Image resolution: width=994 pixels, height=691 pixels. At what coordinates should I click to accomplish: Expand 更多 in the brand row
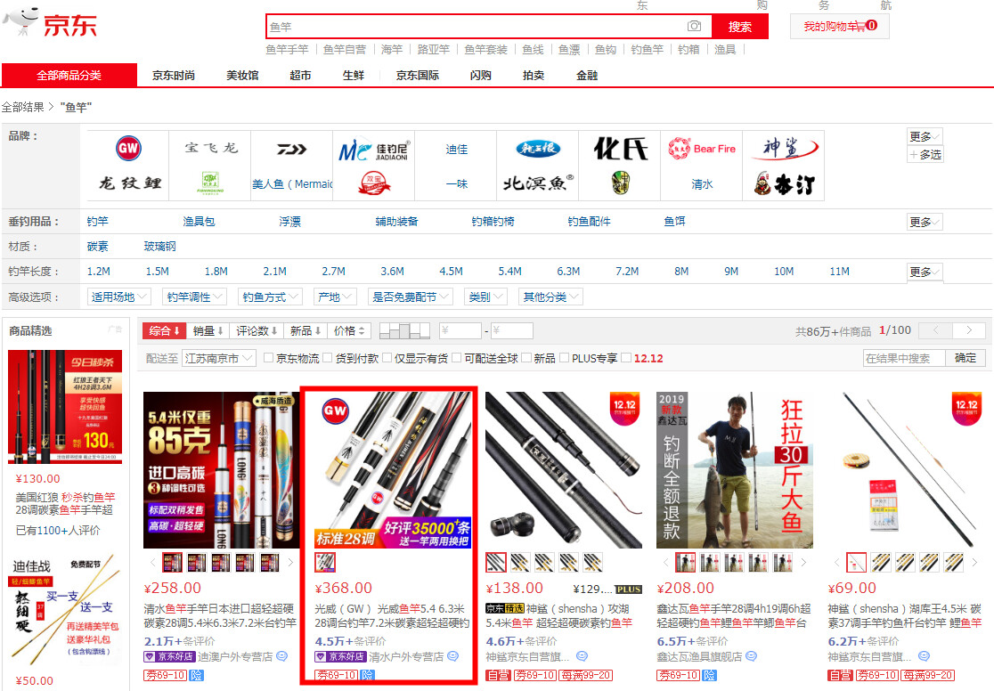[x=924, y=136]
